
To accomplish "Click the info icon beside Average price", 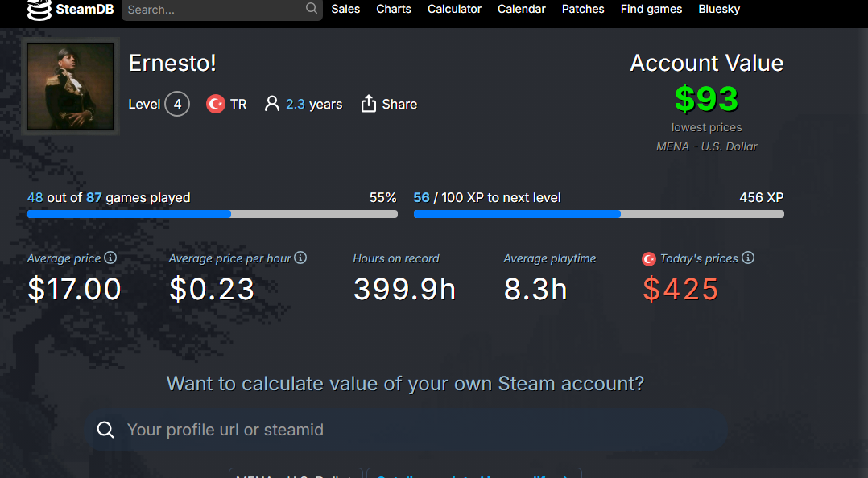I will pyautogui.click(x=110, y=258).
